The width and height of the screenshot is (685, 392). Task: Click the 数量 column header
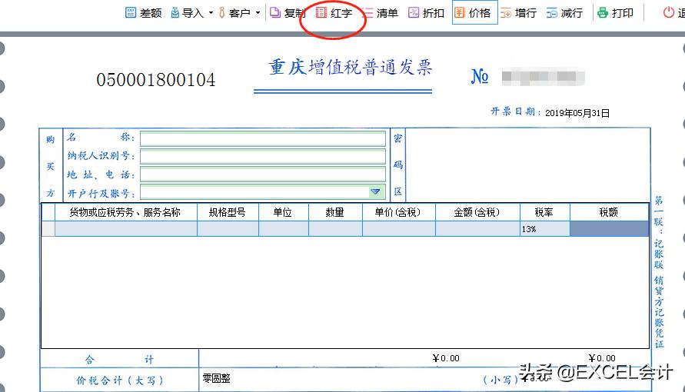pos(335,212)
